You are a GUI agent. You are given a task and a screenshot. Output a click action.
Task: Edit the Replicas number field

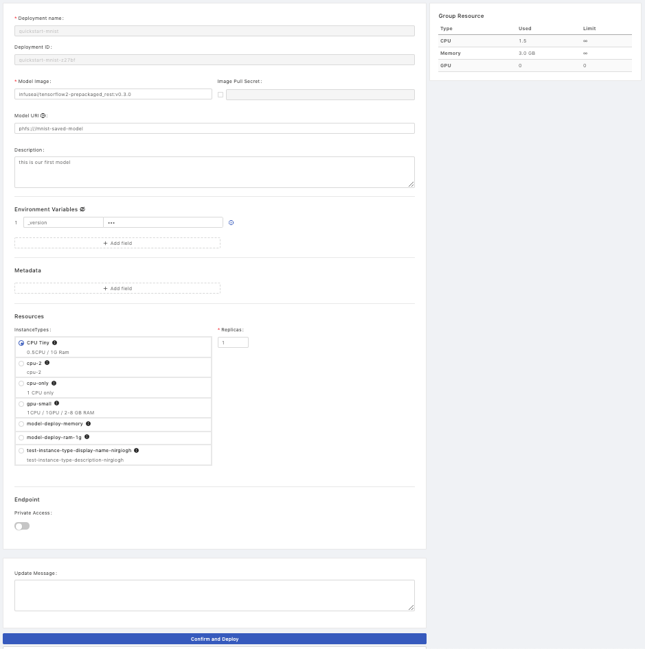pos(234,343)
